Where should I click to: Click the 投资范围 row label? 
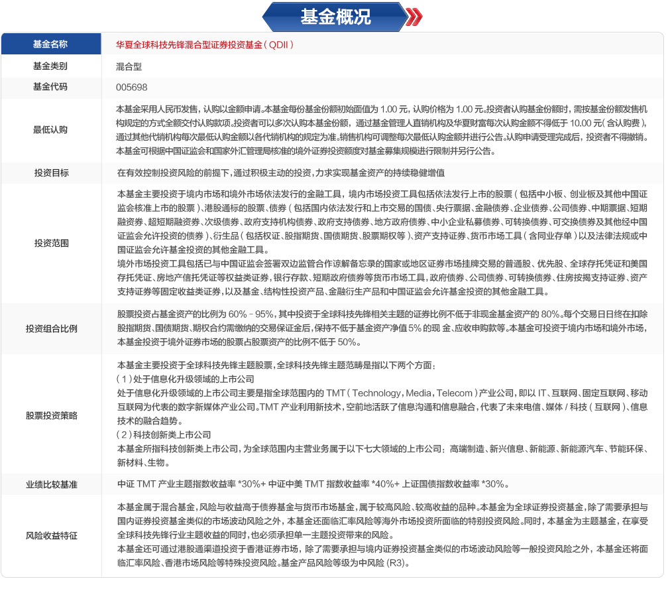[x=50, y=243]
